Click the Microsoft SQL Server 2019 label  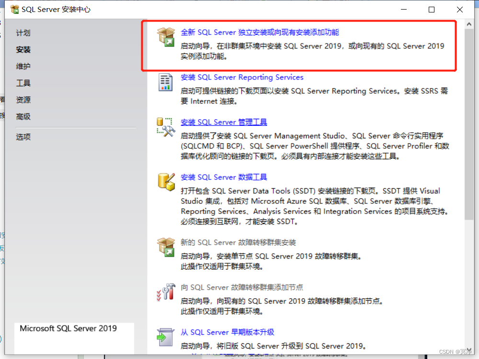(x=68, y=328)
